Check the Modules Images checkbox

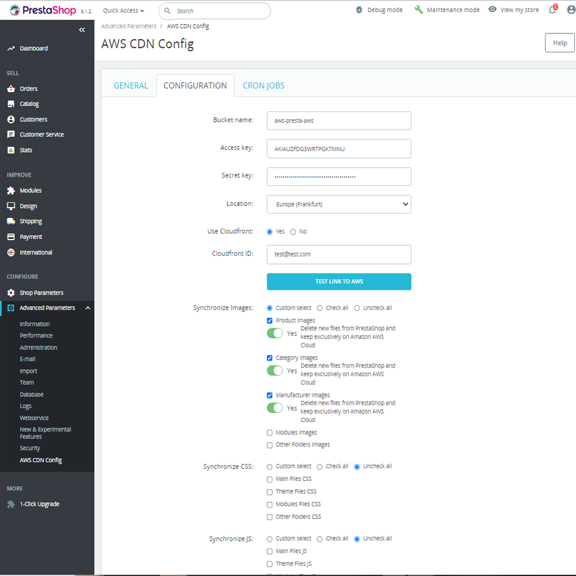[269, 433]
